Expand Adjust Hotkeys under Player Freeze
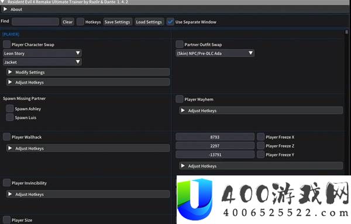 [x=261, y=166]
